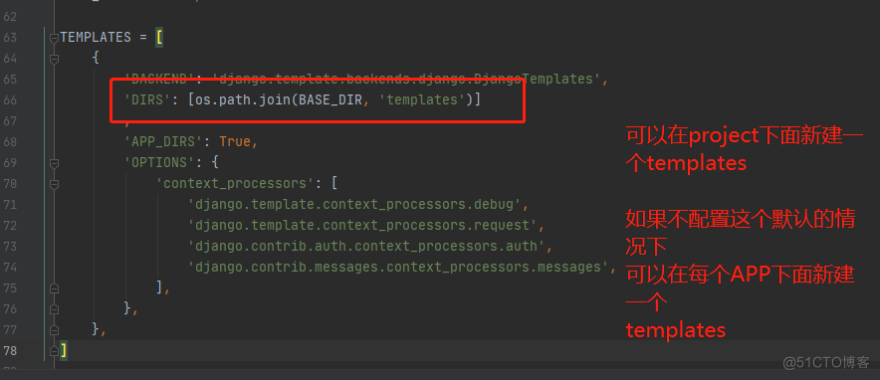Click line number 74 in the gutter
The height and width of the screenshot is (380, 880).
pyautogui.click(x=10, y=268)
